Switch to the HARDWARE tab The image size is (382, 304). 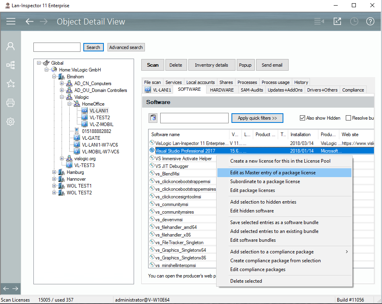pos(221,90)
